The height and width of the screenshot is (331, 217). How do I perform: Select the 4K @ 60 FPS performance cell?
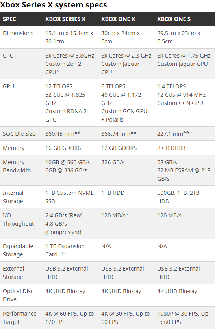(70, 318)
